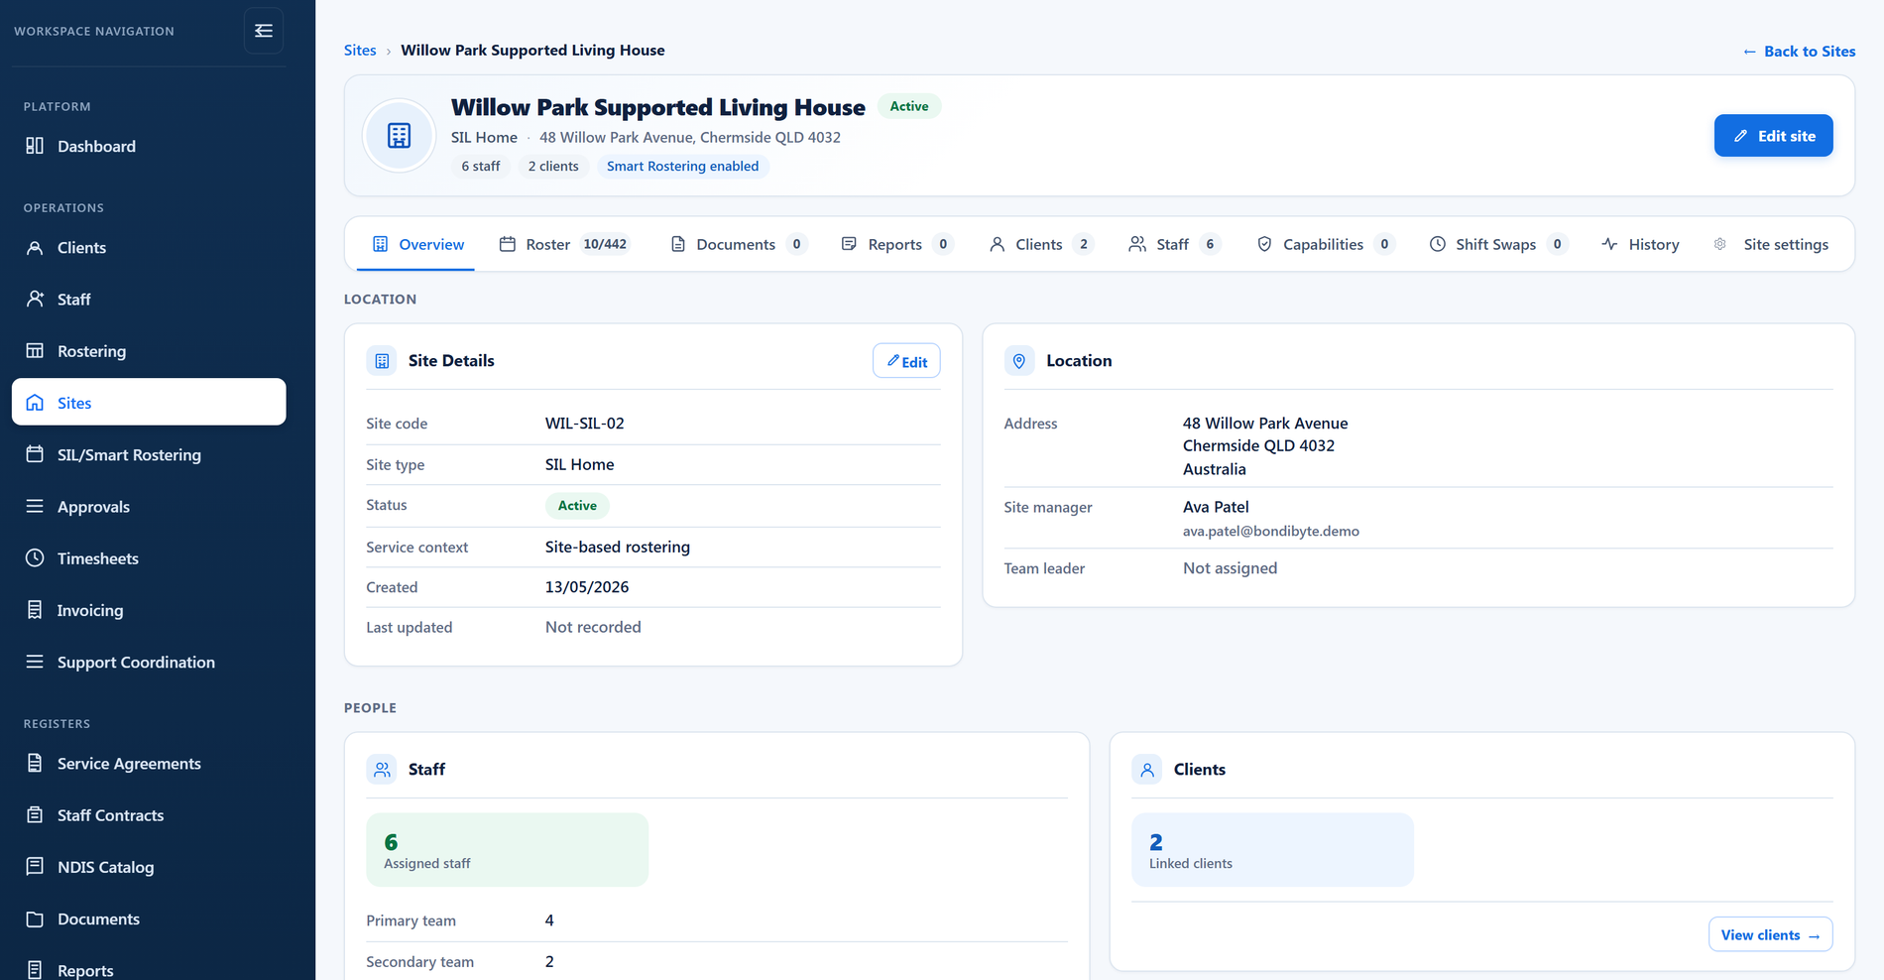Switch to the Overview tab
1884x980 pixels.
418,244
